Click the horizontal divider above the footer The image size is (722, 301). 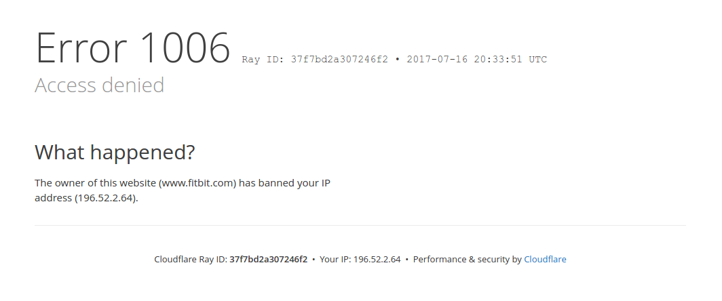pos(360,225)
